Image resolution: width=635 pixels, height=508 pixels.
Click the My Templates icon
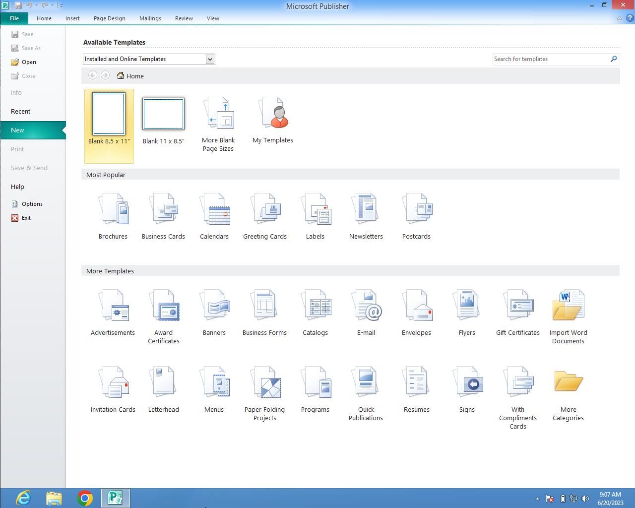273,121
